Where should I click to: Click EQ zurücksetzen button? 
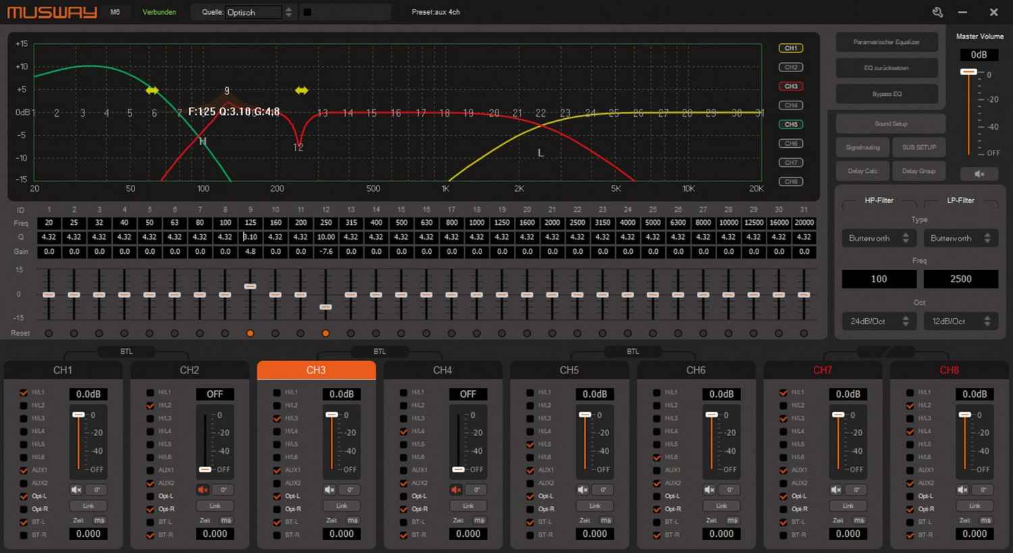[887, 68]
